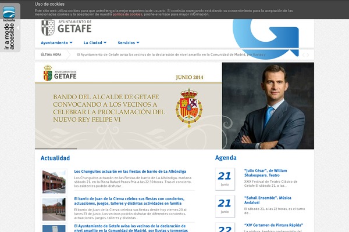
Task: Open the Agenda section heading
Action: [x=226, y=158]
